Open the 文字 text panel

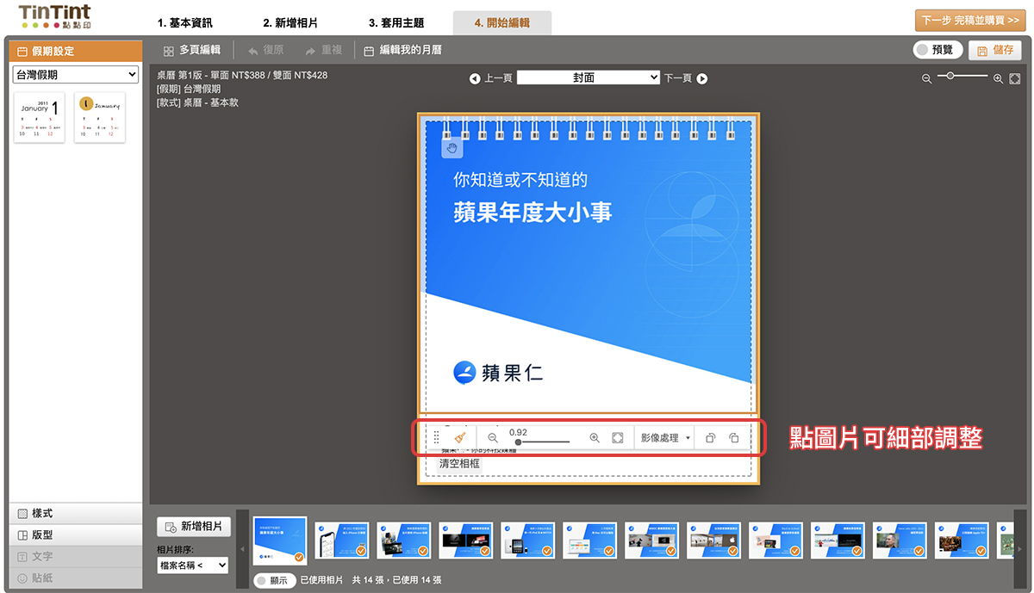(x=75, y=557)
